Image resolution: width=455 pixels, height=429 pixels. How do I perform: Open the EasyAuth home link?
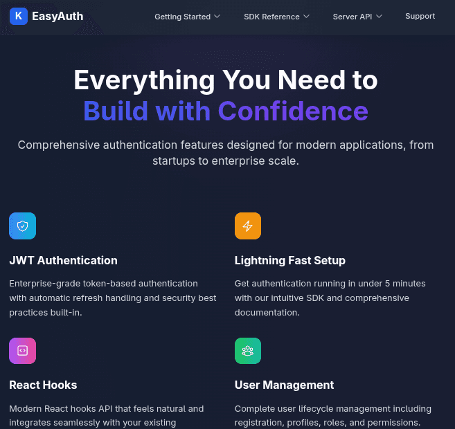click(46, 16)
